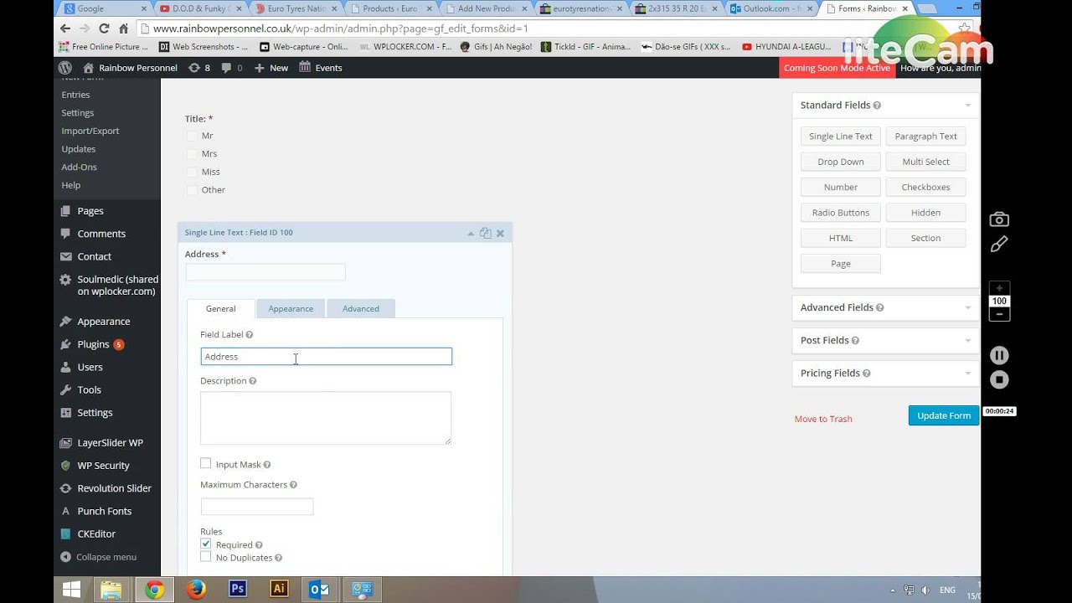Viewport: 1072px width, 603px height.
Task: Expand the Pricing Fields panel
Action: (967, 374)
